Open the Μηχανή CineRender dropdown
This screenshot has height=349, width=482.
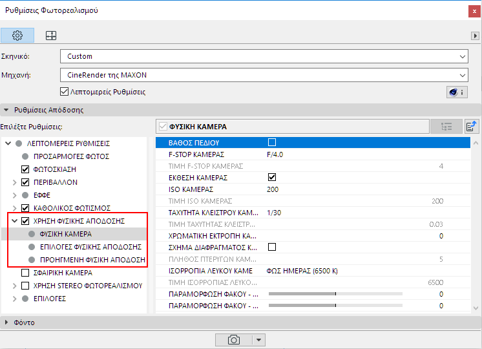(x=264, y=74)
